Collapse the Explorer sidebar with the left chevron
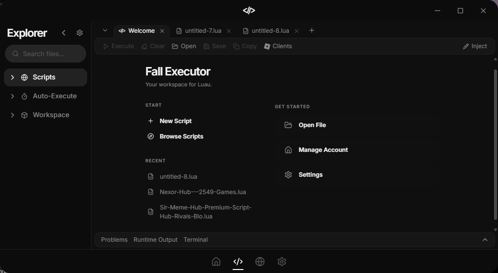The height and width of the screenshot is (273, 498). 64,33
